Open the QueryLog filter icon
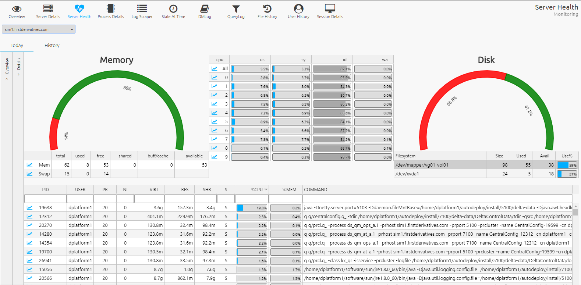Screen dimensions: 581x285 point(236,8)
